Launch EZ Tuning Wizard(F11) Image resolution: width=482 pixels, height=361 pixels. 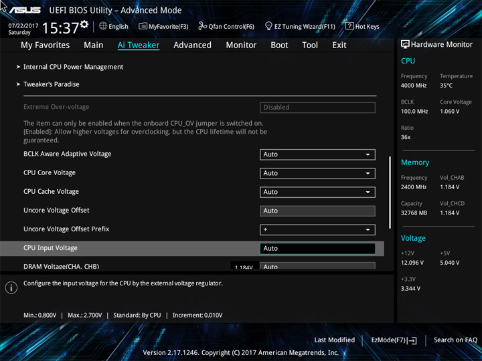click(300, 26)
